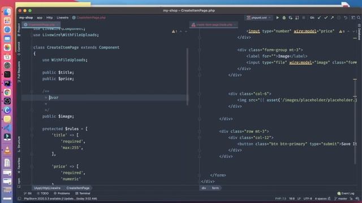This screenshot has height=203, width=362.
Task: Open Google Chrome from the Dock
Action: coord(7,92)
